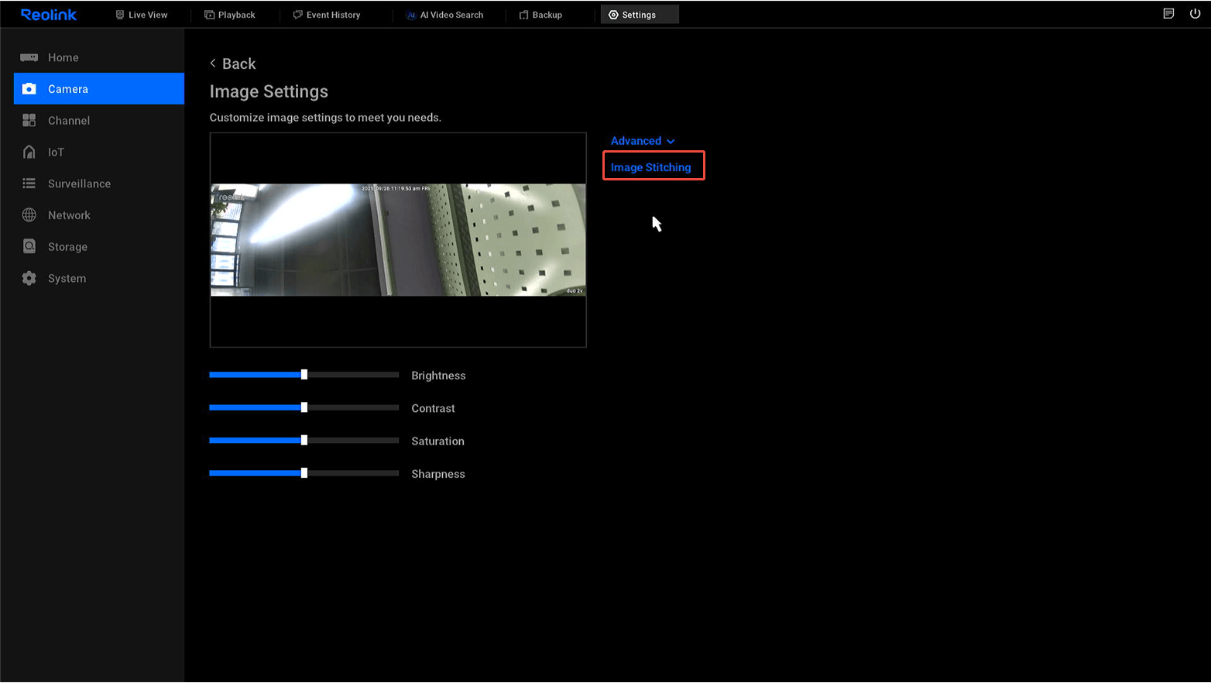Open the Surveillance list icon

pos(29,184)
